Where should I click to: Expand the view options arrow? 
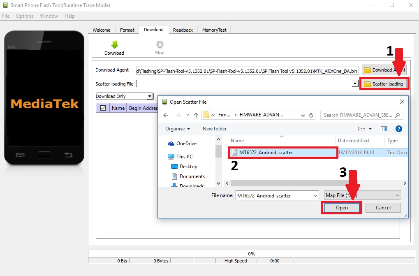(370, 129)
